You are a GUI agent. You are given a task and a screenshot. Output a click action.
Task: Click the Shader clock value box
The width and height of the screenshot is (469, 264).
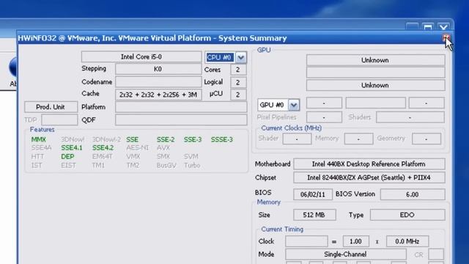[297, 139]
